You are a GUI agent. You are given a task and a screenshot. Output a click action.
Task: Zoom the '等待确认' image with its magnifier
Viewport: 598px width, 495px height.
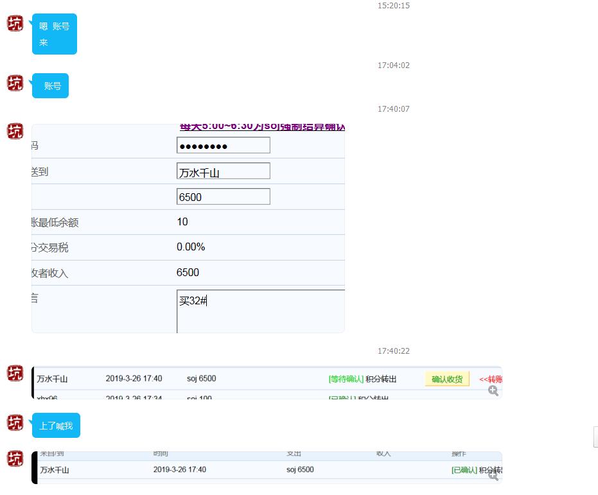493,390
